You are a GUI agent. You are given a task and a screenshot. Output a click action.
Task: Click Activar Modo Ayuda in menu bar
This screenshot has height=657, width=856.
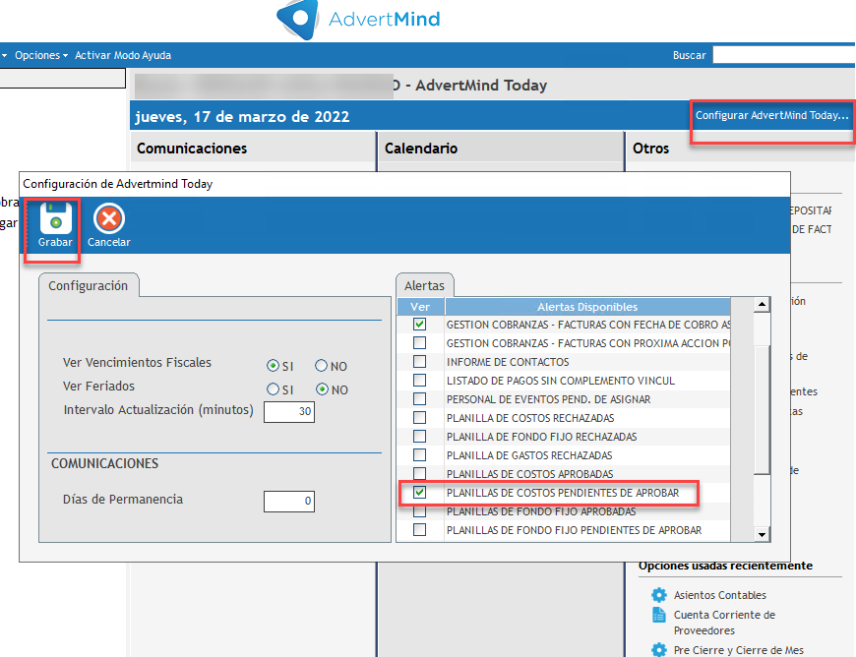(123, 55)
